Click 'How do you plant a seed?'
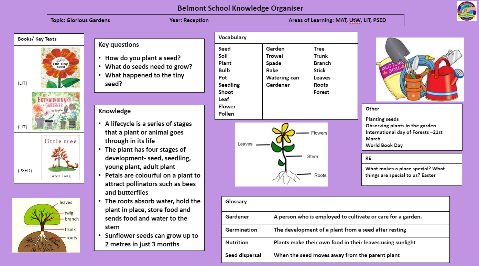This screenshot has width=479, height=266. tap(143, 58)
